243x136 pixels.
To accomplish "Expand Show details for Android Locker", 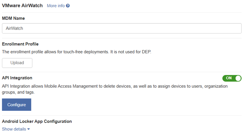I will click(16, 129).
